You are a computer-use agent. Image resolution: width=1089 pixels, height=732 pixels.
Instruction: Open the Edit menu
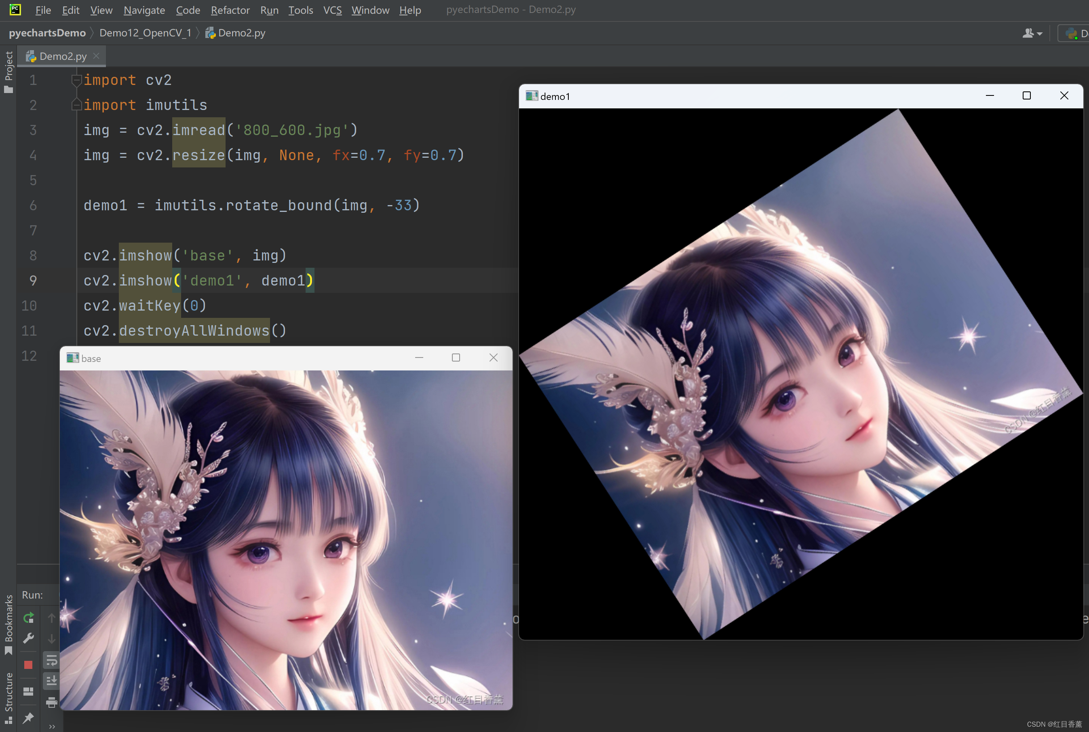pos(70,10)
